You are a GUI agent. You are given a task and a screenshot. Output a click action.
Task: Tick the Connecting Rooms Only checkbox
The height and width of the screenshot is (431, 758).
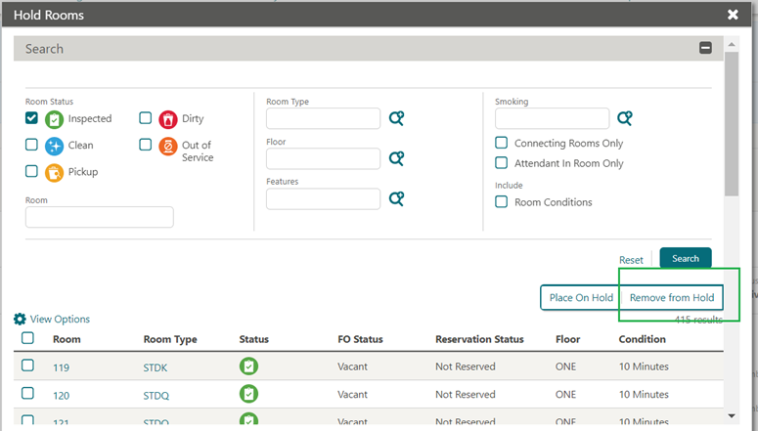tap(502, 143)
